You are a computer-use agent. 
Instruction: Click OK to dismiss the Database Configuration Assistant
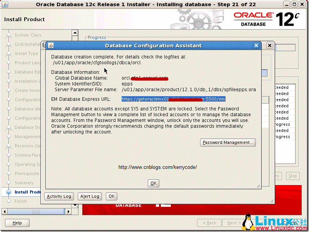[x=153, y=183]
